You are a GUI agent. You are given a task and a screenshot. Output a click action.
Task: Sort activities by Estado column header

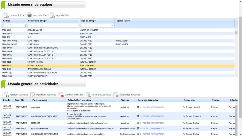coord(7,100)
